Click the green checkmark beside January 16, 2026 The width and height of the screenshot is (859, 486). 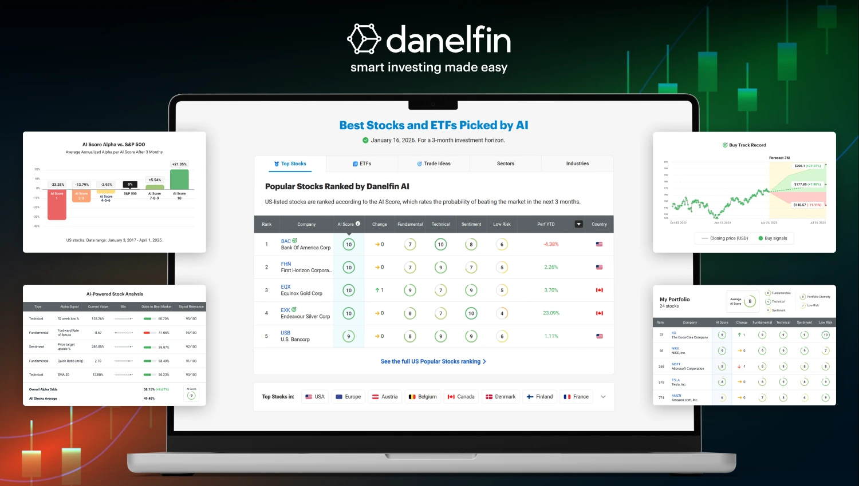[365, 140]
